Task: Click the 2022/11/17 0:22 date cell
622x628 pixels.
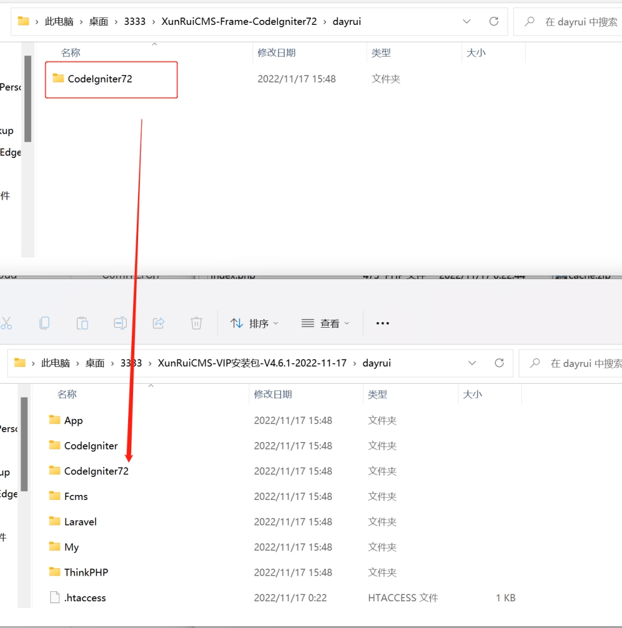Action: click(x=290, y=598)
